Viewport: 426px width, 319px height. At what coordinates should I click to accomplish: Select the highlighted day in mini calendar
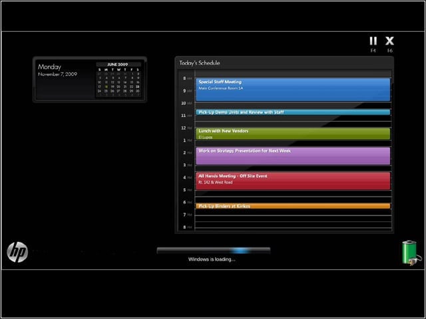pyautogui.click(x=106, y=87)
